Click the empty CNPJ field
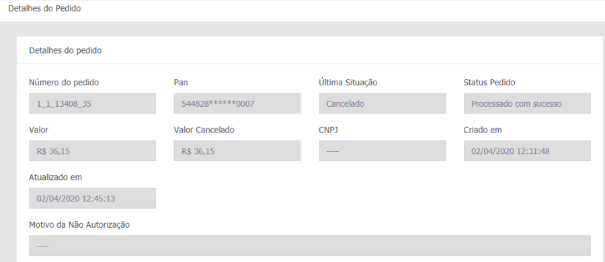This screenshot has width=605, height=262. [382, 151]
